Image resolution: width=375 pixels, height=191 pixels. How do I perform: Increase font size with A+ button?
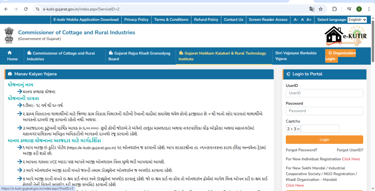309,20
